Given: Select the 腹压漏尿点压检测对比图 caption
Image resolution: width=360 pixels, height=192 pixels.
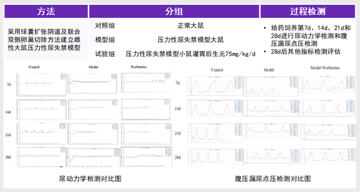Looking at the screenshot, I should click(273, 179).
